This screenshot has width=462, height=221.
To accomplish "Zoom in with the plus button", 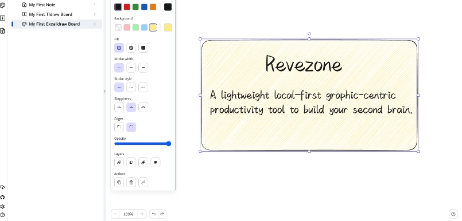I will [142, 214].
